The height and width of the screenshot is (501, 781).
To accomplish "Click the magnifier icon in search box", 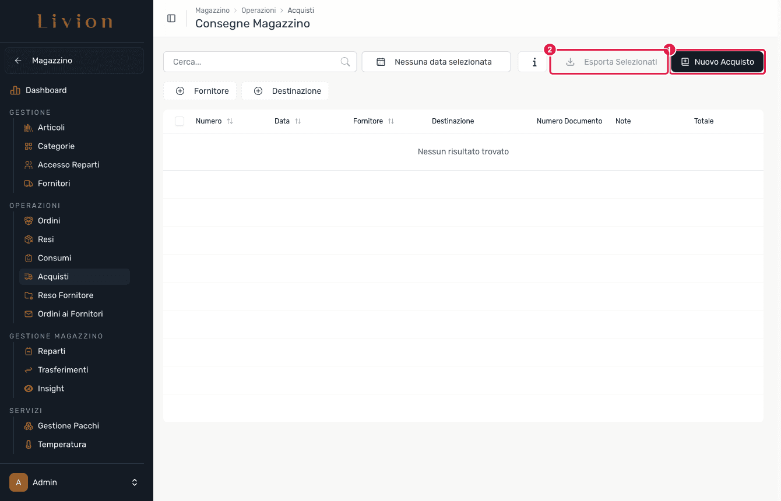I will (x=345, y=62).
